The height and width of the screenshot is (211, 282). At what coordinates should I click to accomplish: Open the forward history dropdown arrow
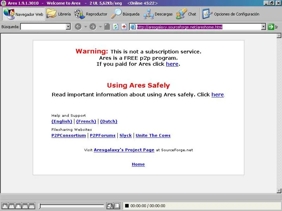100,27
